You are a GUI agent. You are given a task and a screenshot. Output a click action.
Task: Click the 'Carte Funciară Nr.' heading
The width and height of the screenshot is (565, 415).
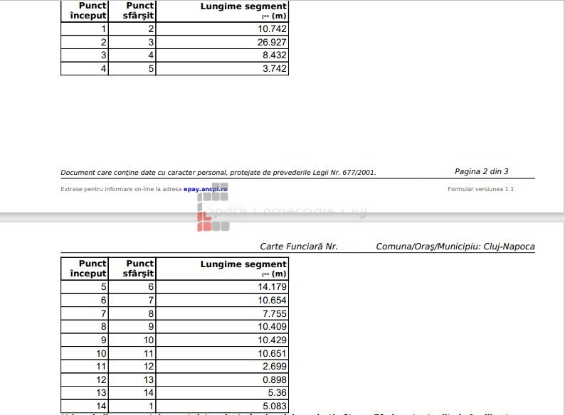[299, 247]
